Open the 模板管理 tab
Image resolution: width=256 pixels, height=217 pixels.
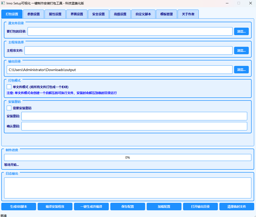[167, 14]
